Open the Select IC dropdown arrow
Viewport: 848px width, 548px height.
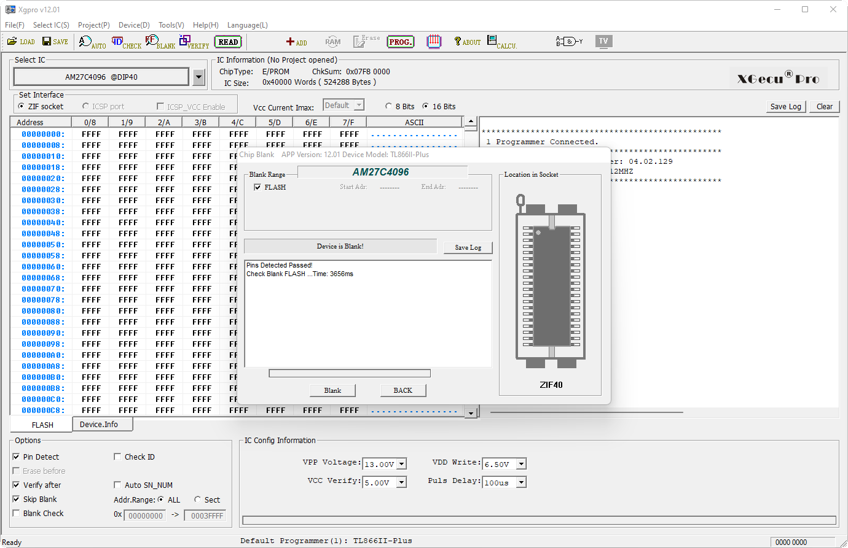click(x=198, y=77)
